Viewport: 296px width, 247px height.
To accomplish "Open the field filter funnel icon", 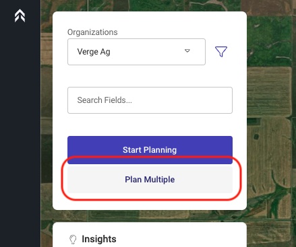I will pyautogui.click(x=221, y=52).
